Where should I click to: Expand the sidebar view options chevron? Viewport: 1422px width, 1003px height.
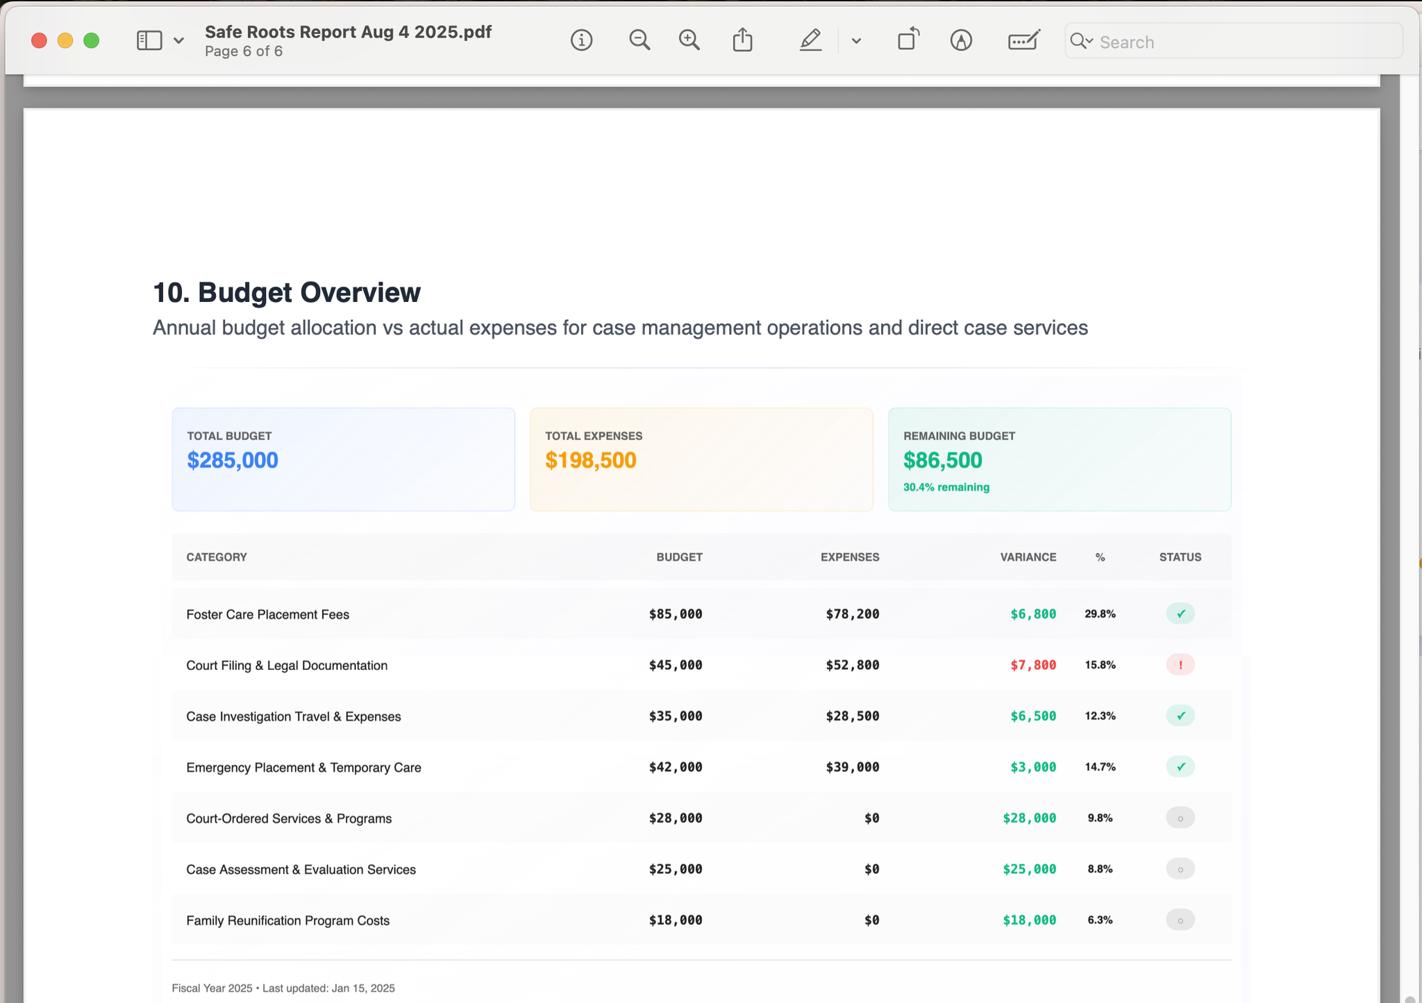(x=178, y=41)
